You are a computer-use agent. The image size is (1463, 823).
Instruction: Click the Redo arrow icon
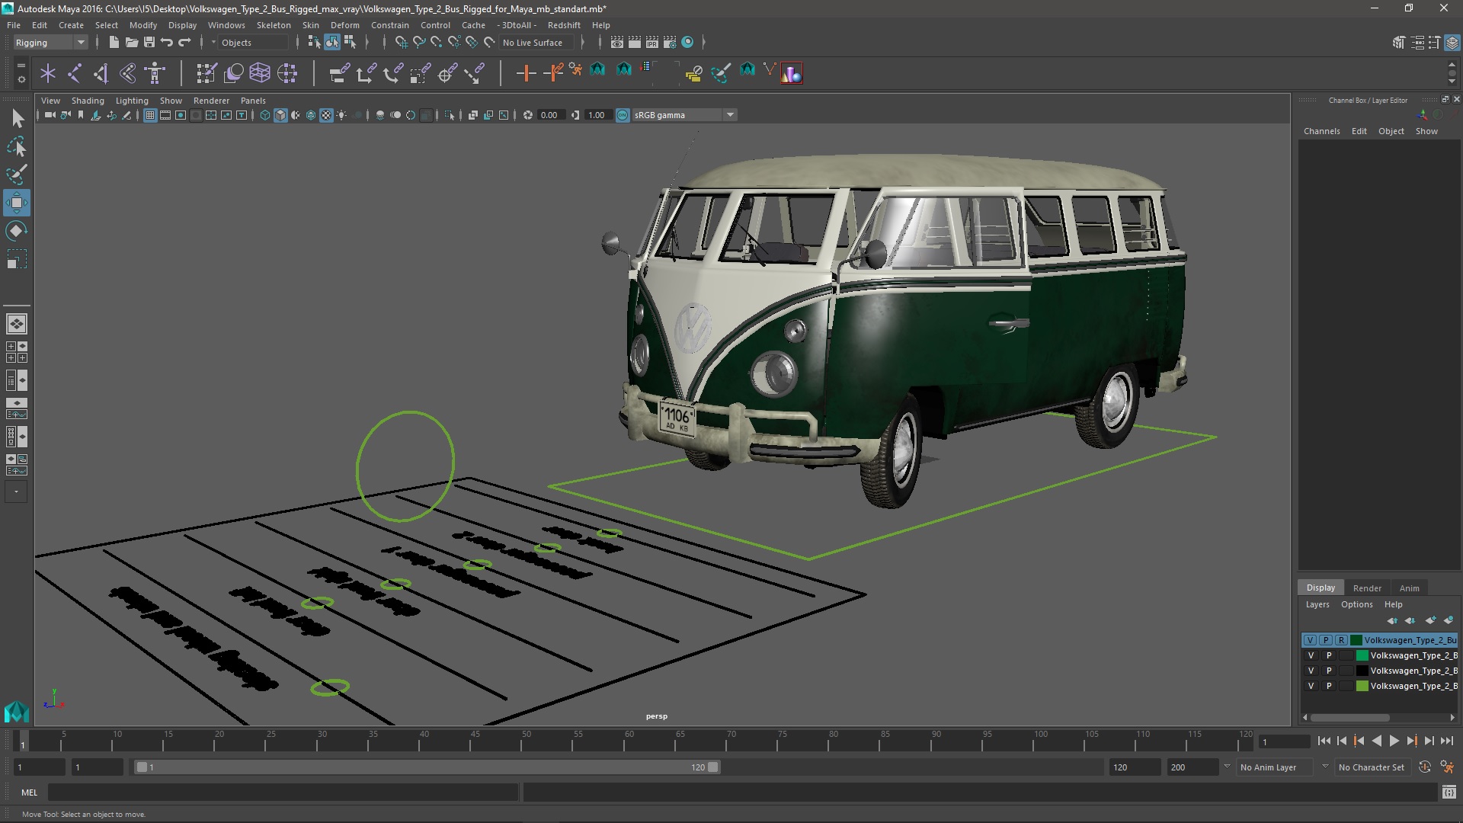pos(184,43)
